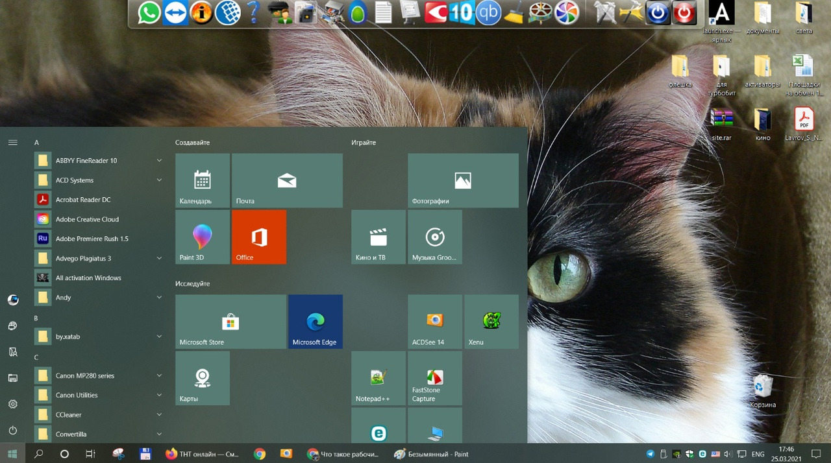Open the Paint 3D tile
This screenshot has height=463, width=831.
(202, 237)
